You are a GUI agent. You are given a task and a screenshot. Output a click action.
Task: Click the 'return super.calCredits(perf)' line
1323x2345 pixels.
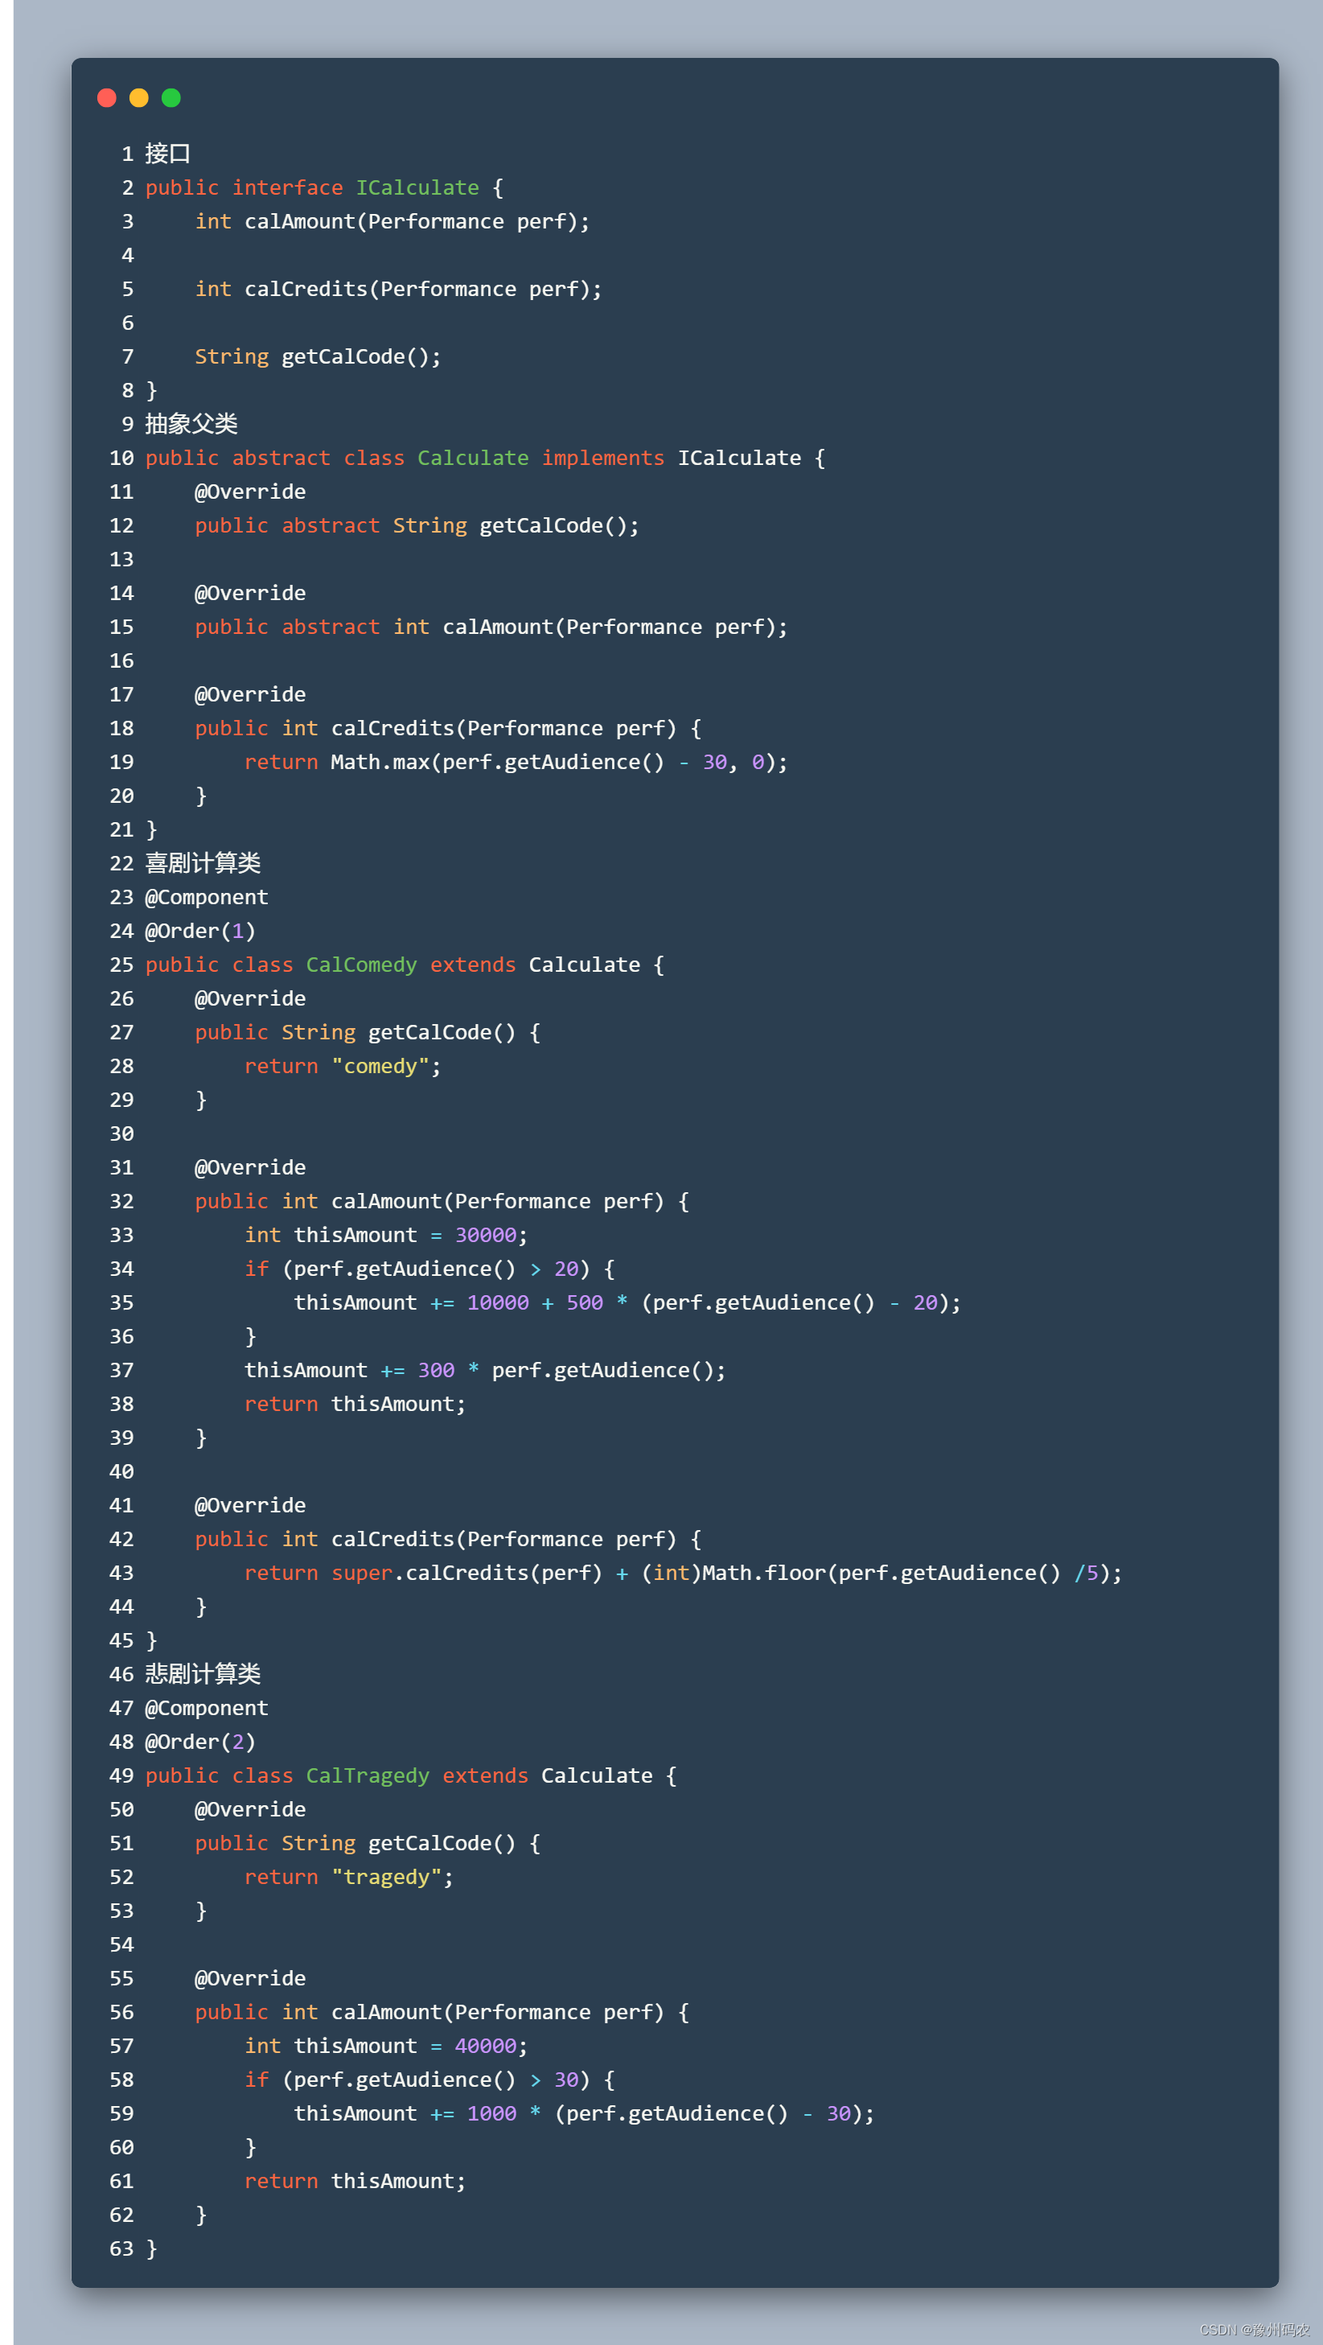684,1572
